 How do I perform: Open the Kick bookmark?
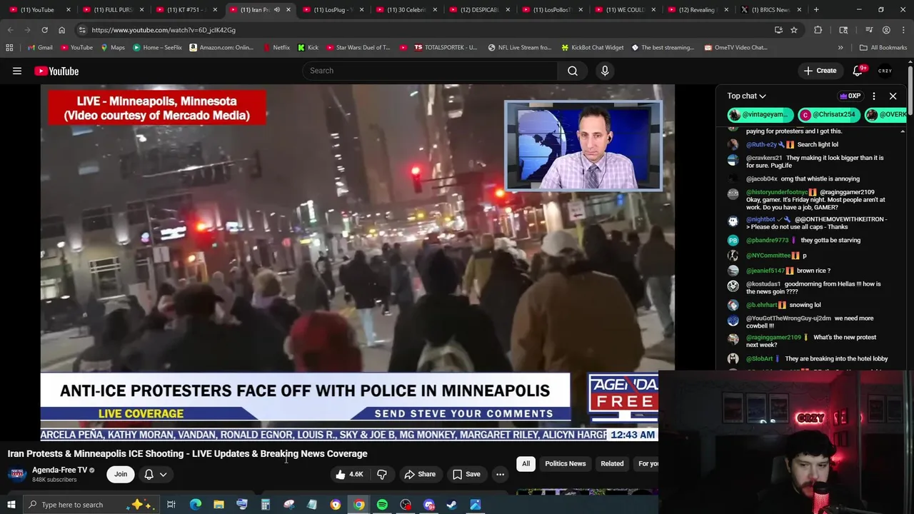pos(308,48)
